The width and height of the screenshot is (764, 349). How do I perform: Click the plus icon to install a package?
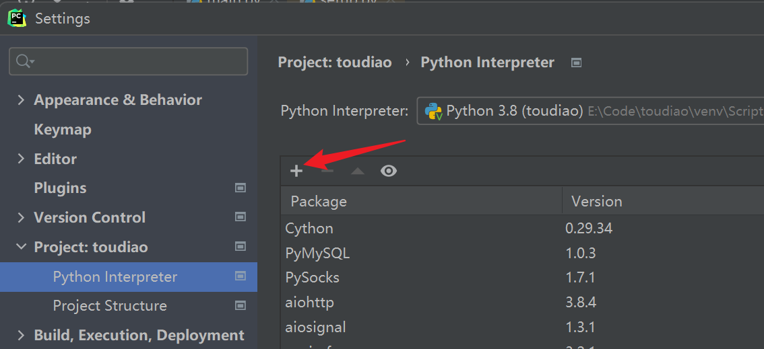click(x=296, y=171)
